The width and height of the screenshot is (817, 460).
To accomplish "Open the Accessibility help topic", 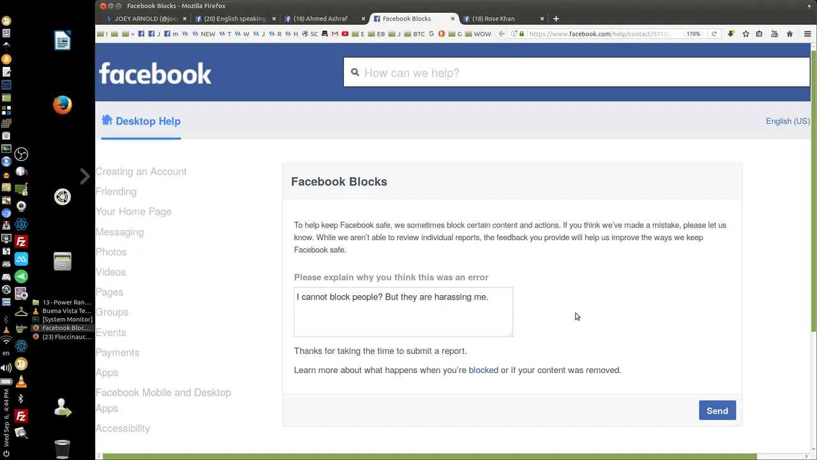I will click(123, 428).
